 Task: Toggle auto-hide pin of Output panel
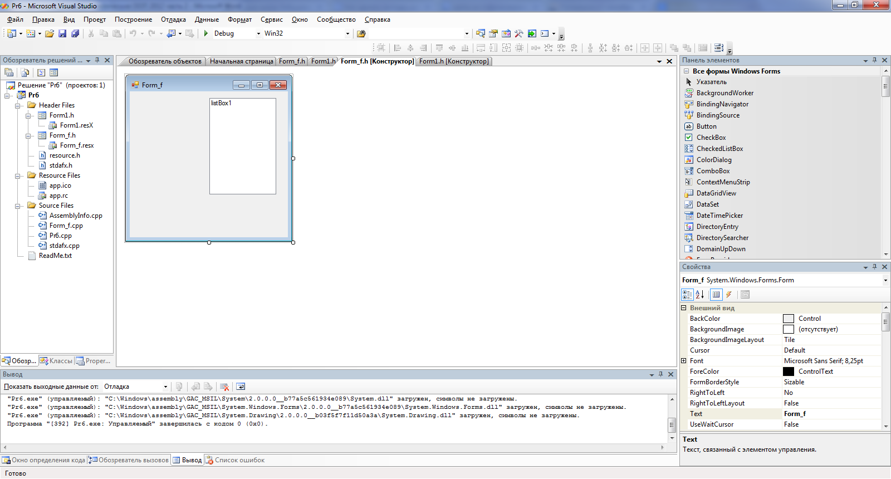(x=661, y=374)
